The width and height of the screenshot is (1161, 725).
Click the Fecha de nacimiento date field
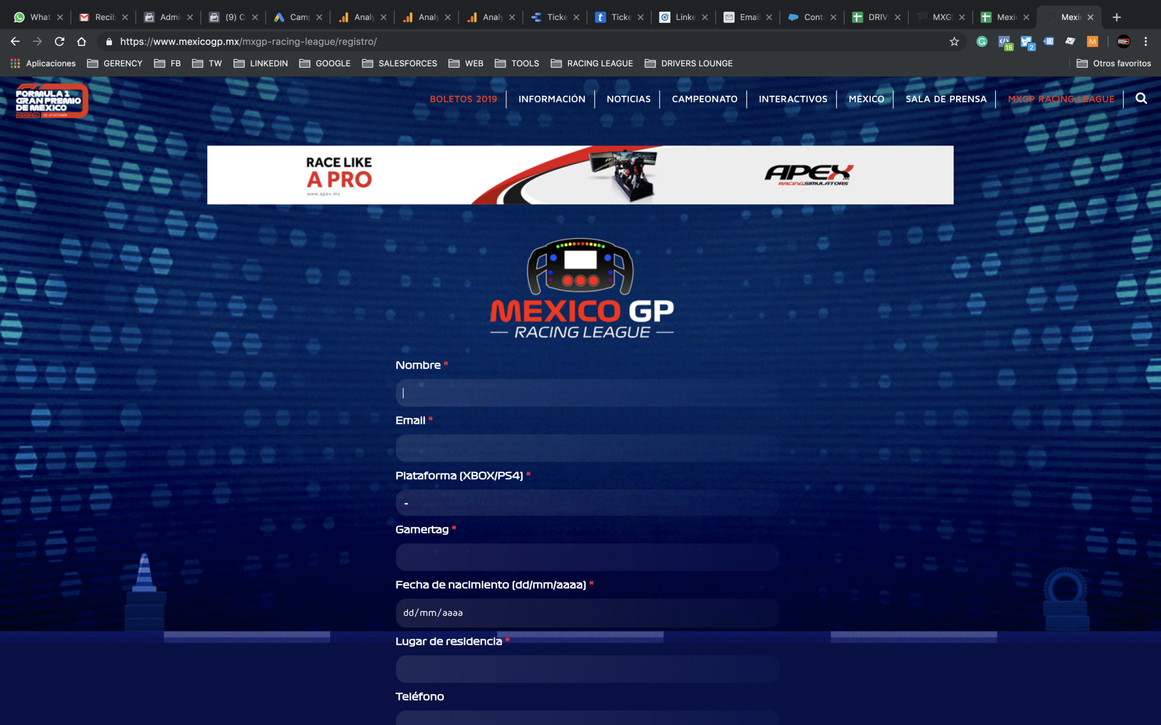click(587, 613)
